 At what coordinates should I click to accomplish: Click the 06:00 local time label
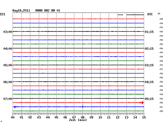pyautogui.click(x=8, y=82)
